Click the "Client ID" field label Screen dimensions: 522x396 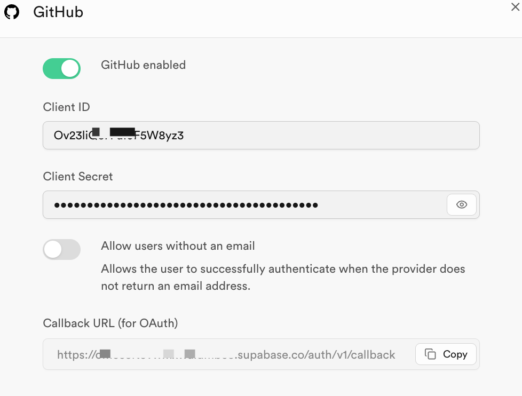pyautogui.click(x=66, y=107)
